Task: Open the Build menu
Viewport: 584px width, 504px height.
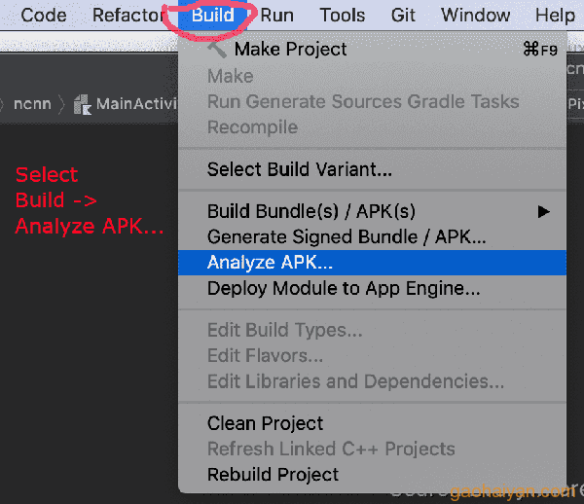Action: [212, 16]
